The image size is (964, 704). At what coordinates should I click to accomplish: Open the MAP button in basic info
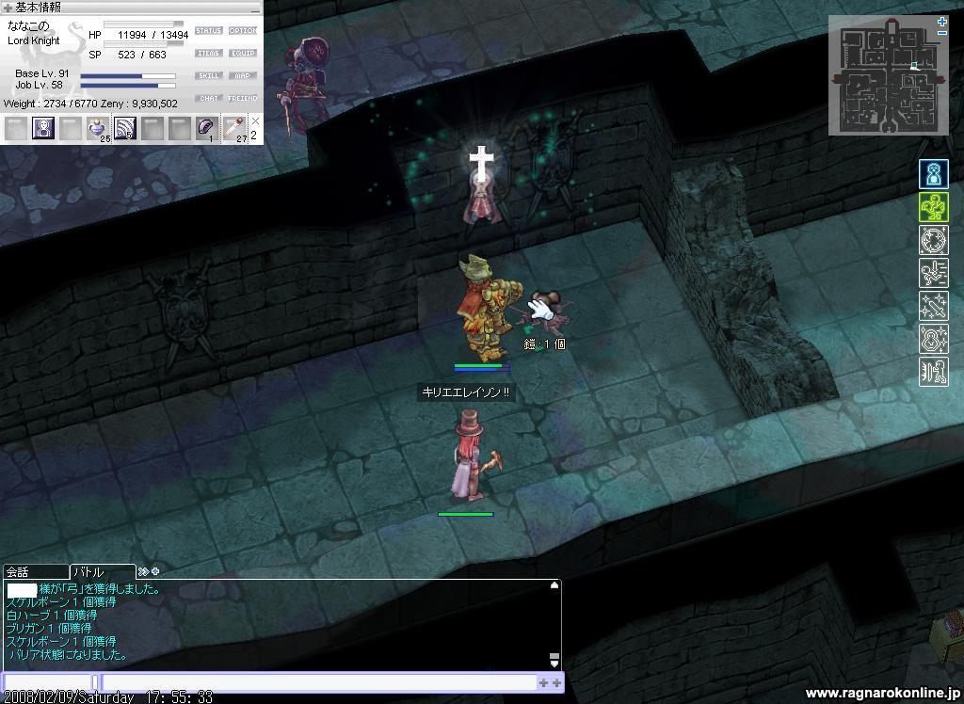pos(243,75)
